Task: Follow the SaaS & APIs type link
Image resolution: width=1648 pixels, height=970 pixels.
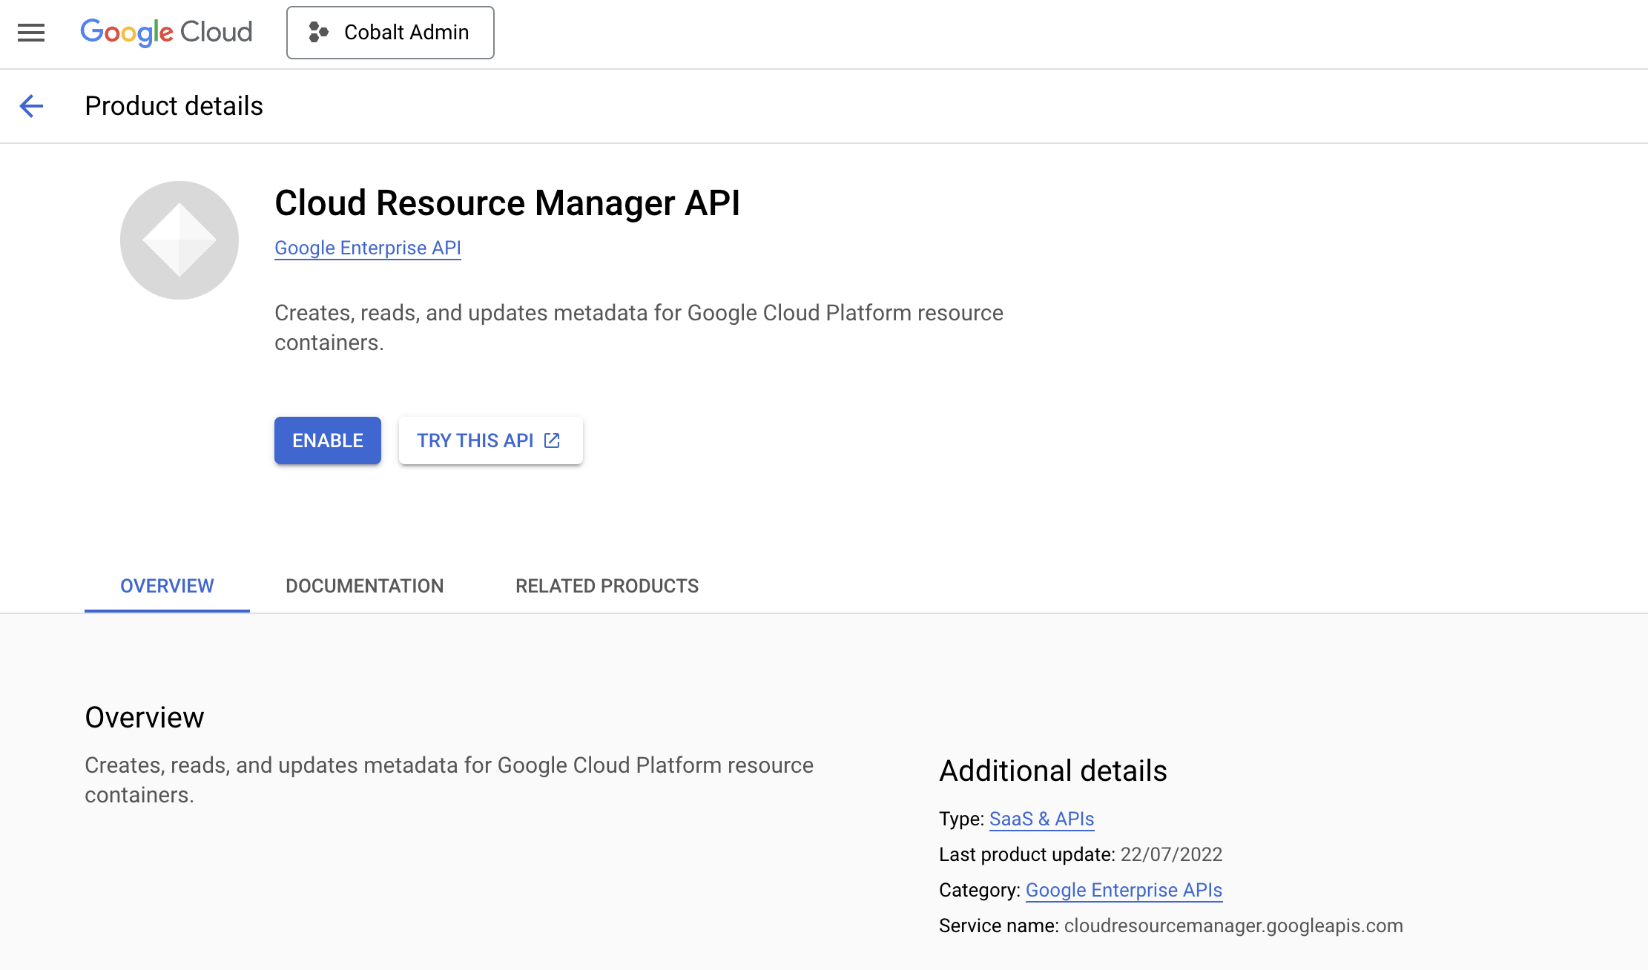Action: pos(1041,819)
